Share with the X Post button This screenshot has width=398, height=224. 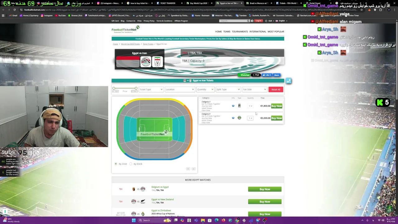256,75
